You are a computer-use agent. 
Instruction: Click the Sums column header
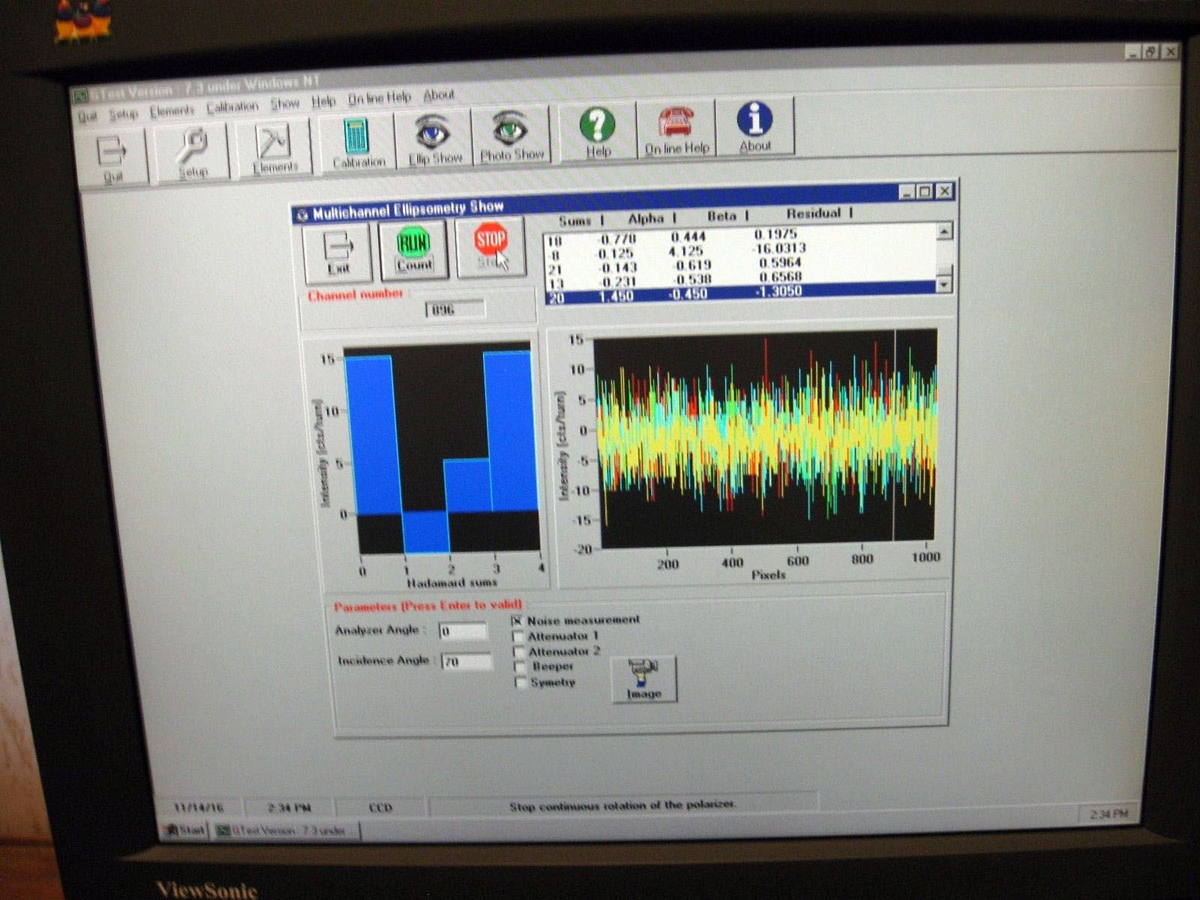(574, 221)
